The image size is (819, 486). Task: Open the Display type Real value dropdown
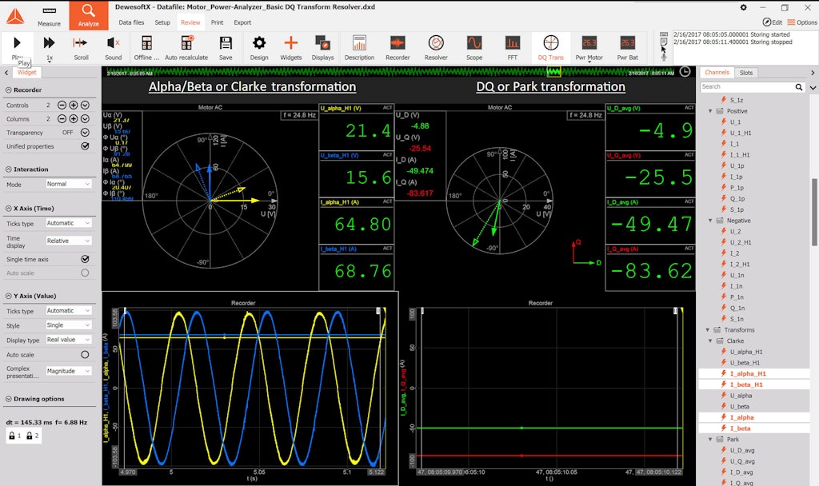[x=69, y=339]
